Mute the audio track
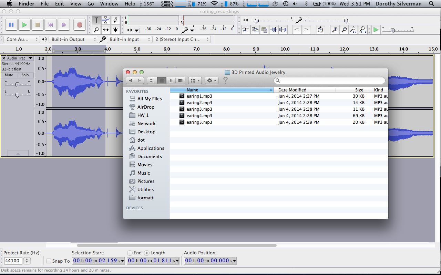 [9, 75]
